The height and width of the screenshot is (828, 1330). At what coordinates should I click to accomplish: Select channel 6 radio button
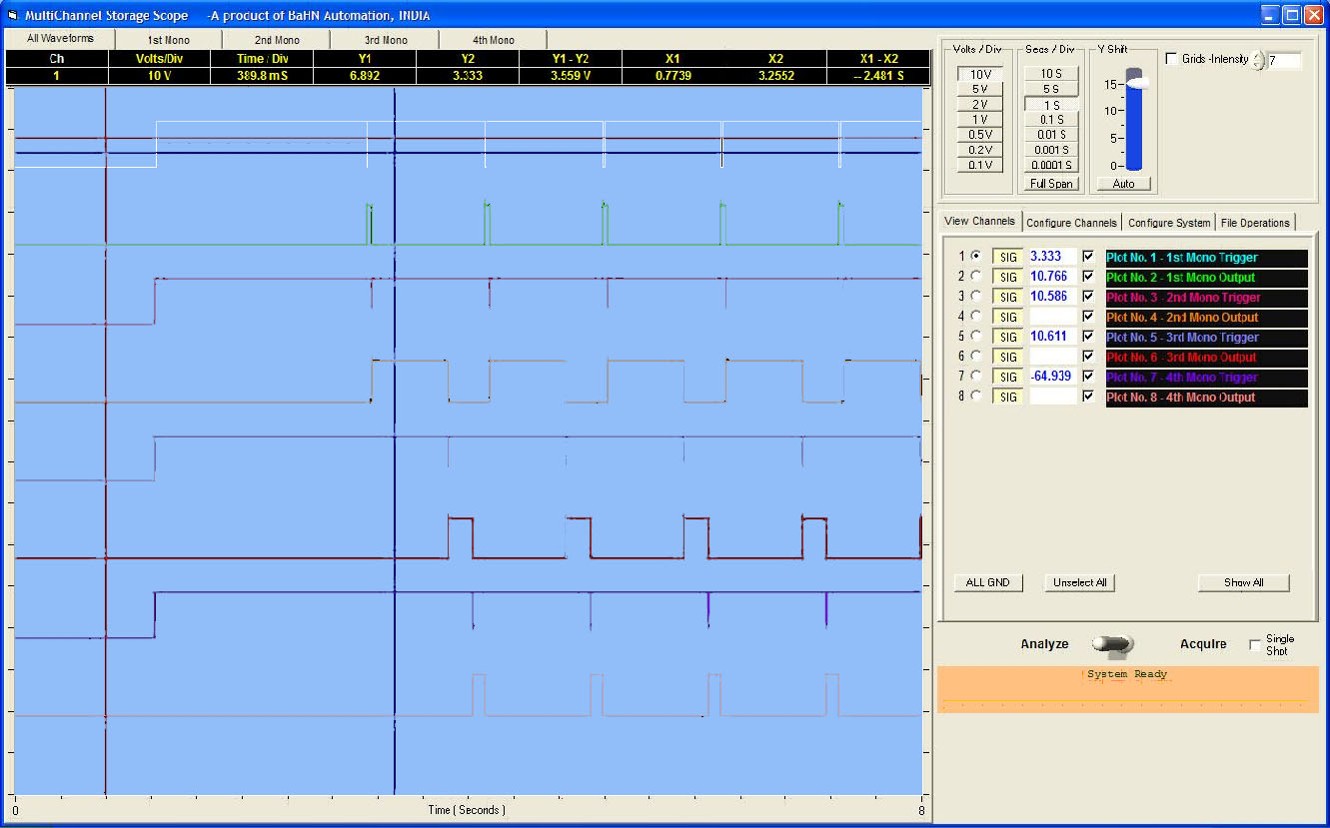975,357
